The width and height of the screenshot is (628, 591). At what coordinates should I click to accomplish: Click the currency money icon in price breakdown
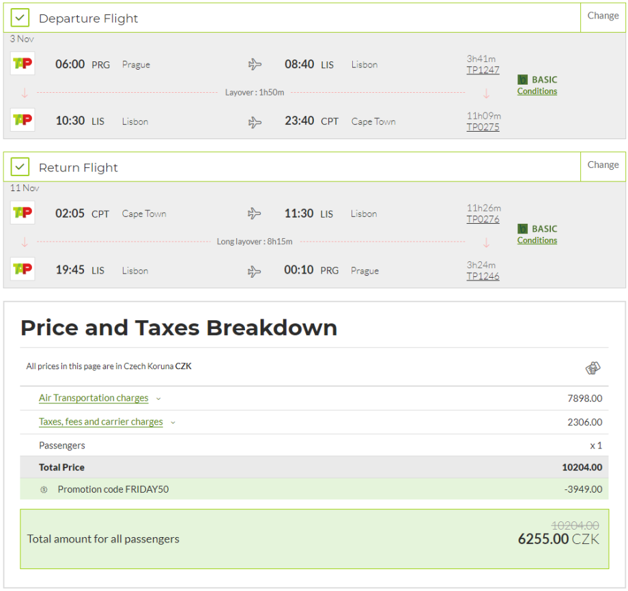(593, 369)
